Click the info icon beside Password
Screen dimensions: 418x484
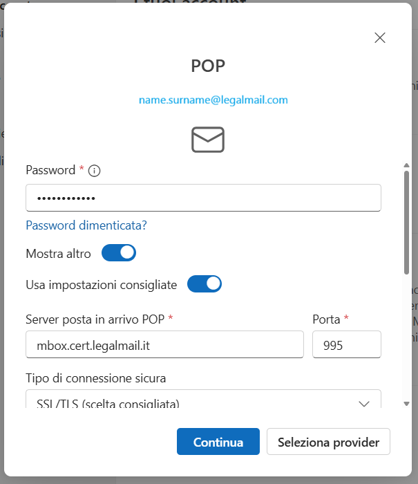pos(95,171)
